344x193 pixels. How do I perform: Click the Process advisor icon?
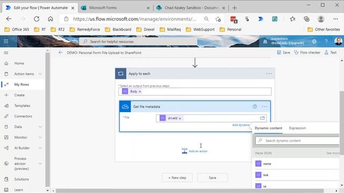[x=6, y=164]
